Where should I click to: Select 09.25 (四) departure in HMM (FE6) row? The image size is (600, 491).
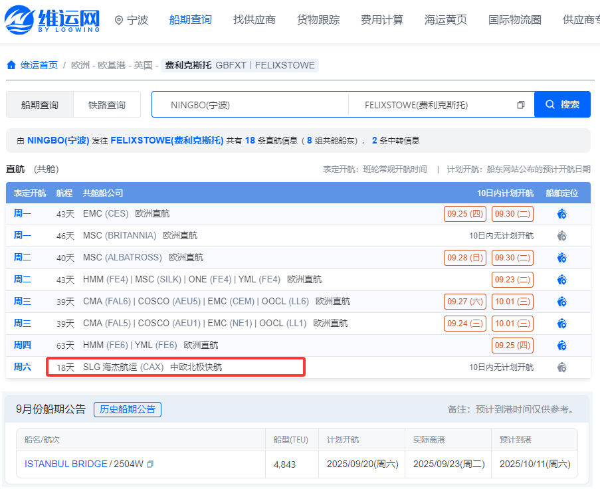pyautogui.click(x=512, y=345)
